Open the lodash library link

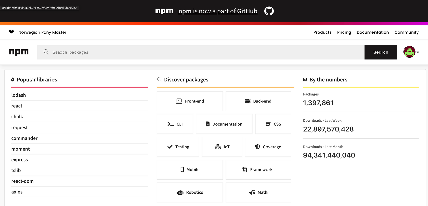(x=19, y=95)
